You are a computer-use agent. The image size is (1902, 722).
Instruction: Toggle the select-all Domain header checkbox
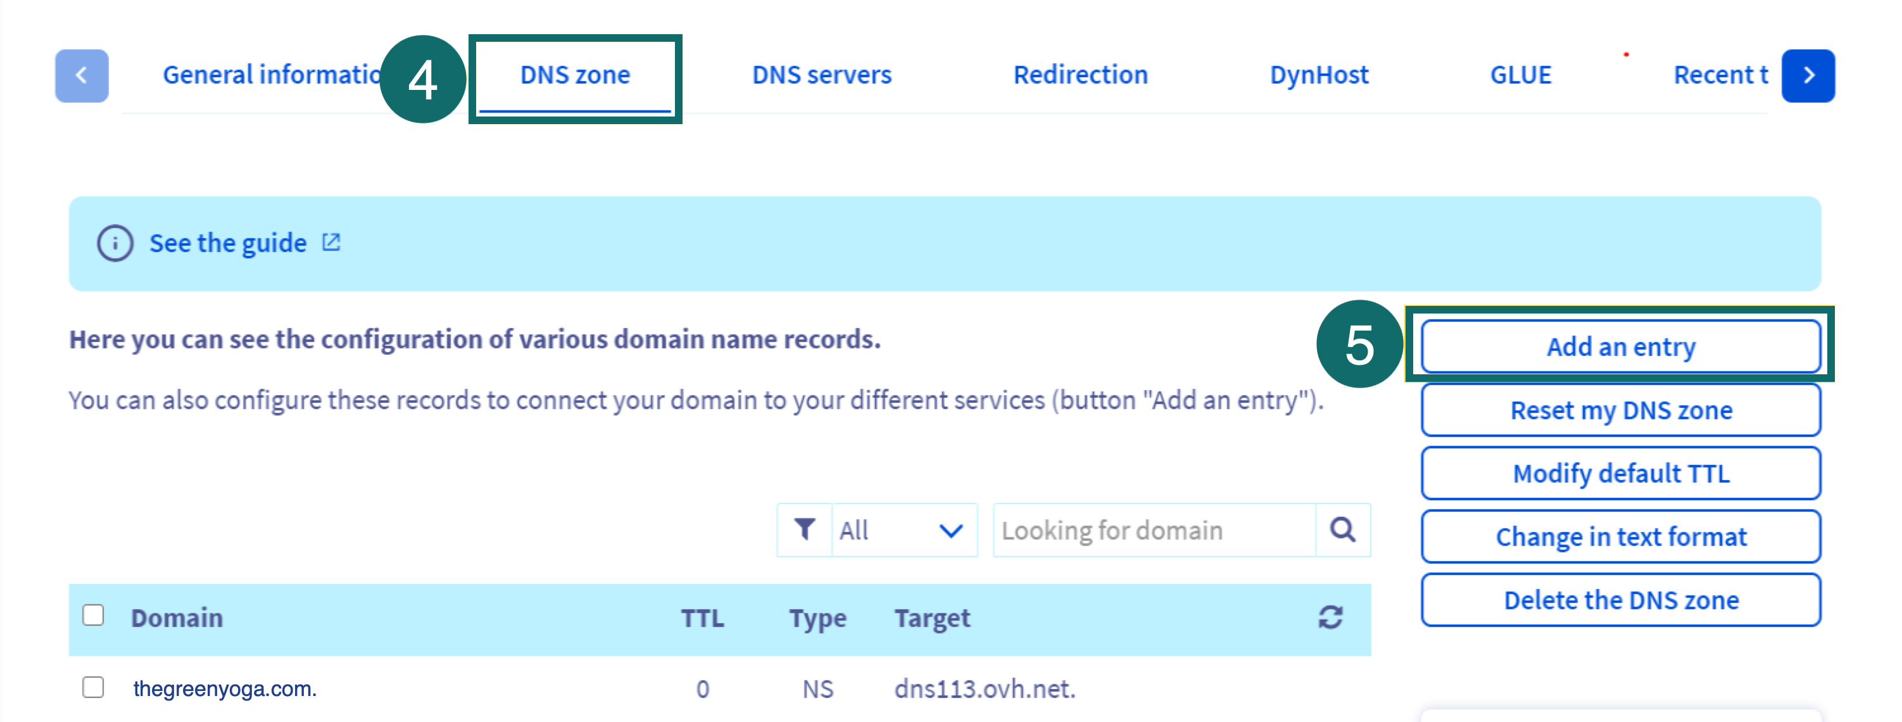tap(93, 615)
